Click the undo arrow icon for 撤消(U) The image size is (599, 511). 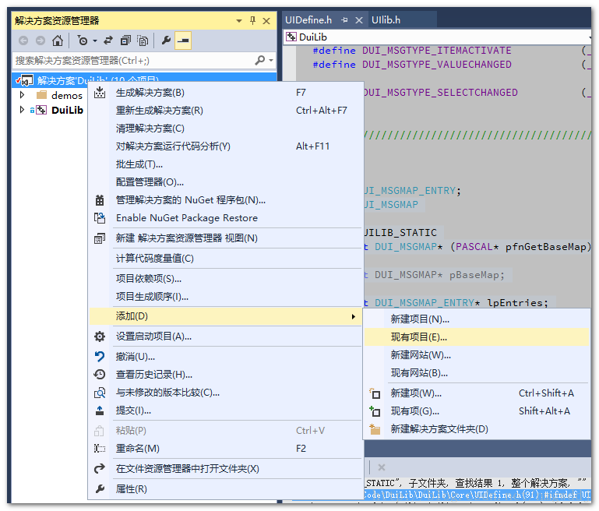(x=100, y=357)
